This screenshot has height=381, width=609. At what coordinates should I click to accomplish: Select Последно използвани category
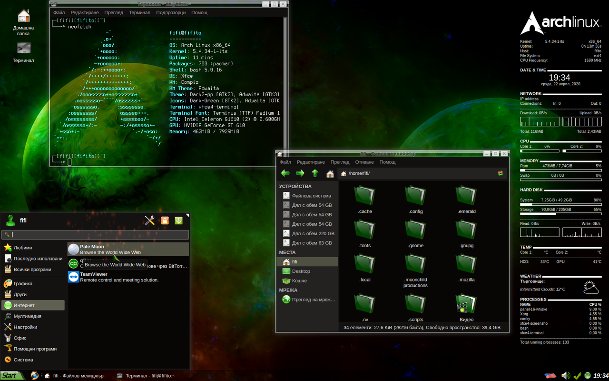pyautogui.click(x=33, y=259)
